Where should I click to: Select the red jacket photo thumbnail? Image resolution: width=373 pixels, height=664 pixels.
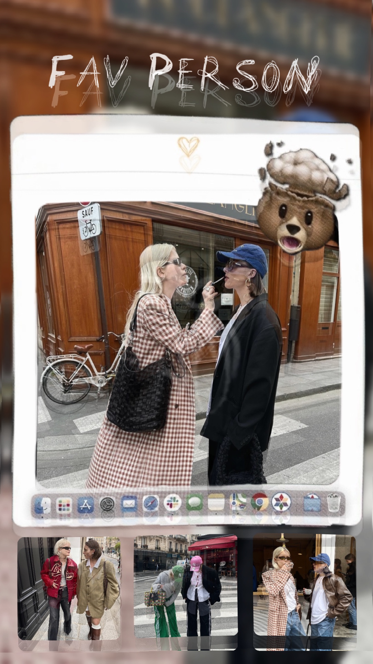click(x=69, y=588)
